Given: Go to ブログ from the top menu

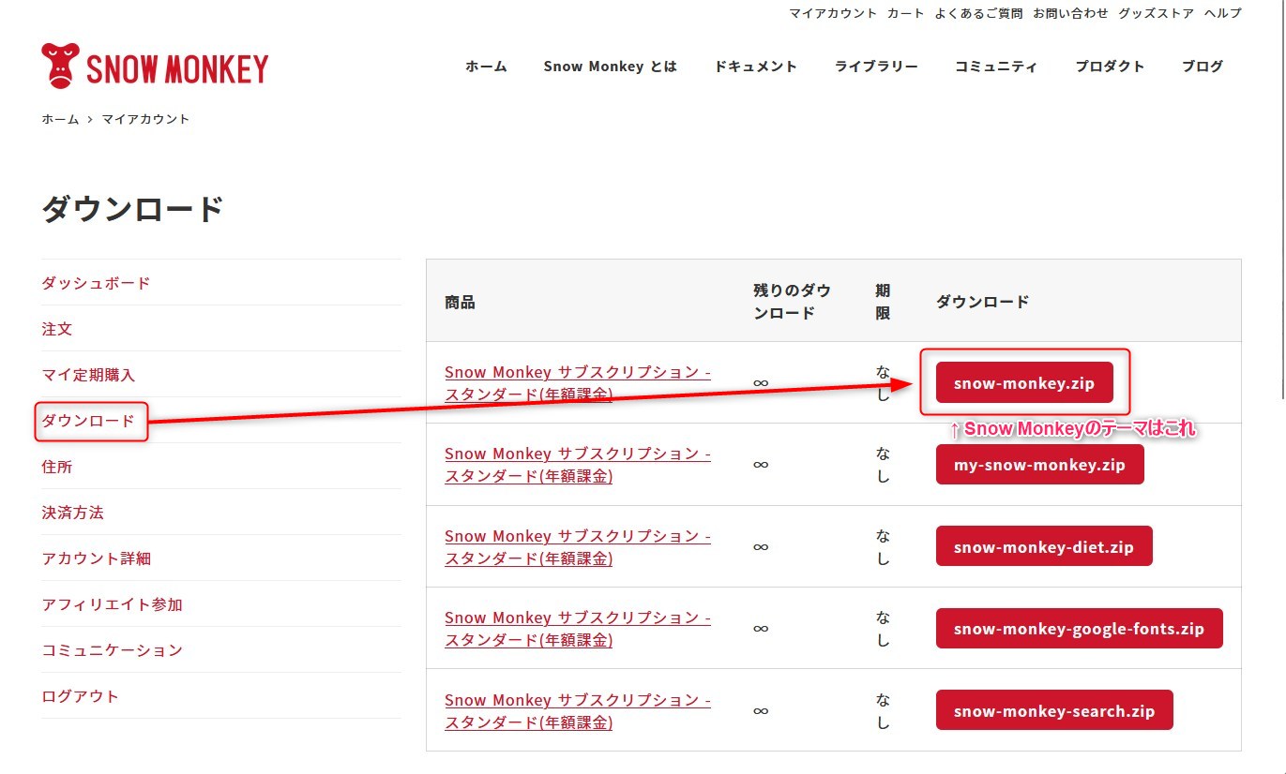Looking at the screenshot, I should [1202, 67].
